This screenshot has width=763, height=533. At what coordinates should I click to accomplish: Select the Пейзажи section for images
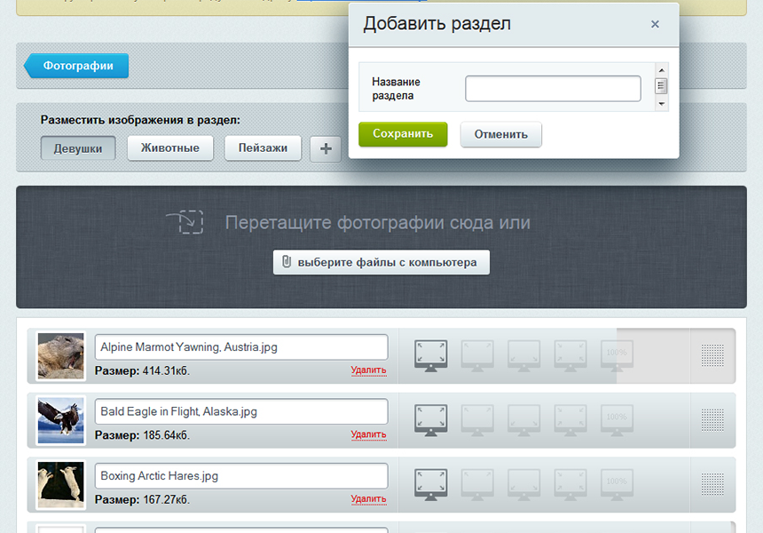[x=261, y=148]
